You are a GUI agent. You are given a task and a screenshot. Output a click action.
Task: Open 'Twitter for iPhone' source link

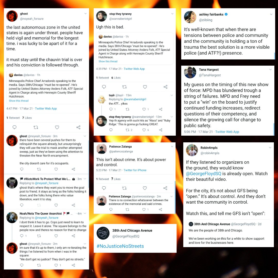click(135, 170)
